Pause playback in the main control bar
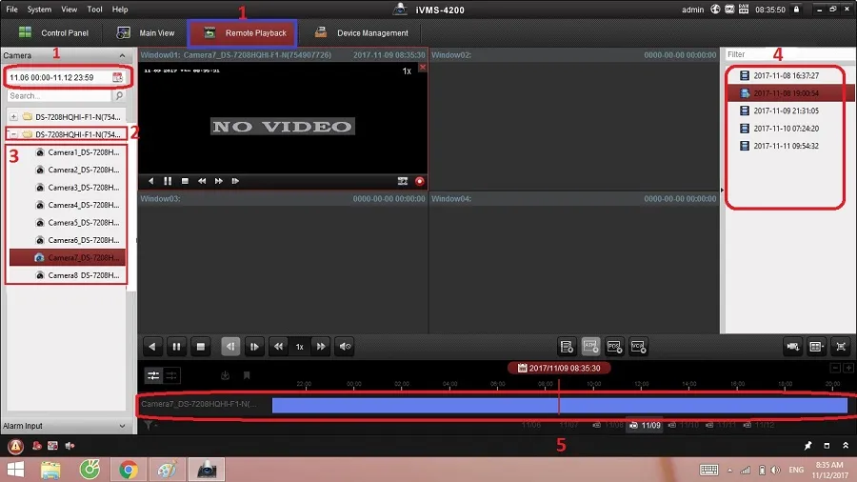 176,347
